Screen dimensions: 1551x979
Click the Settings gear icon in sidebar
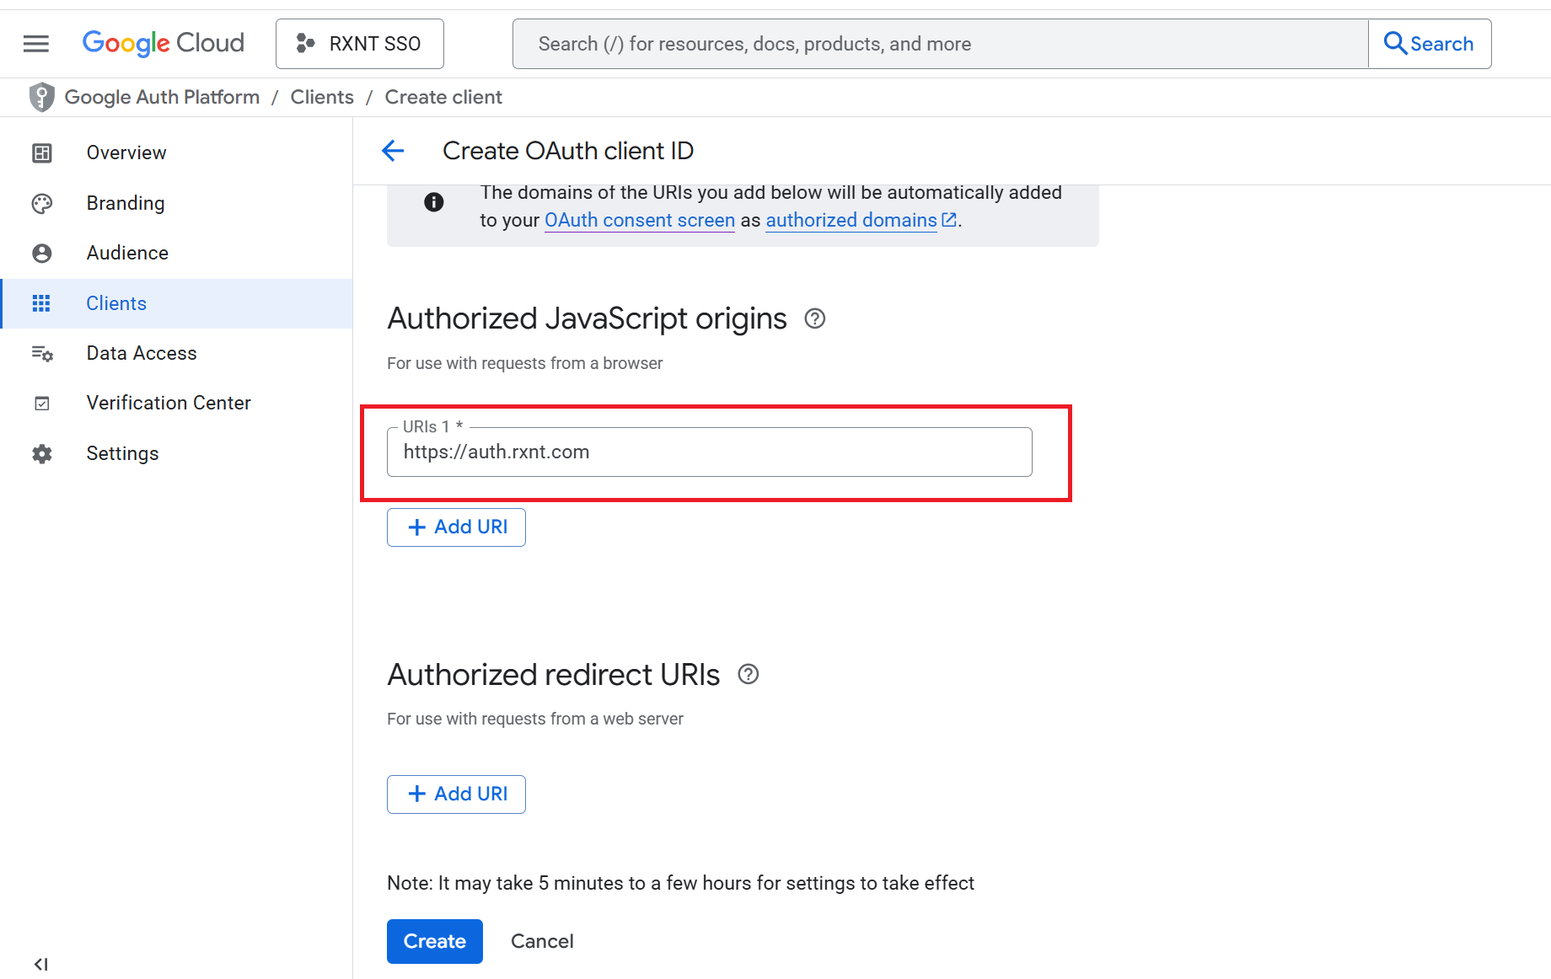tap(41, 453)
